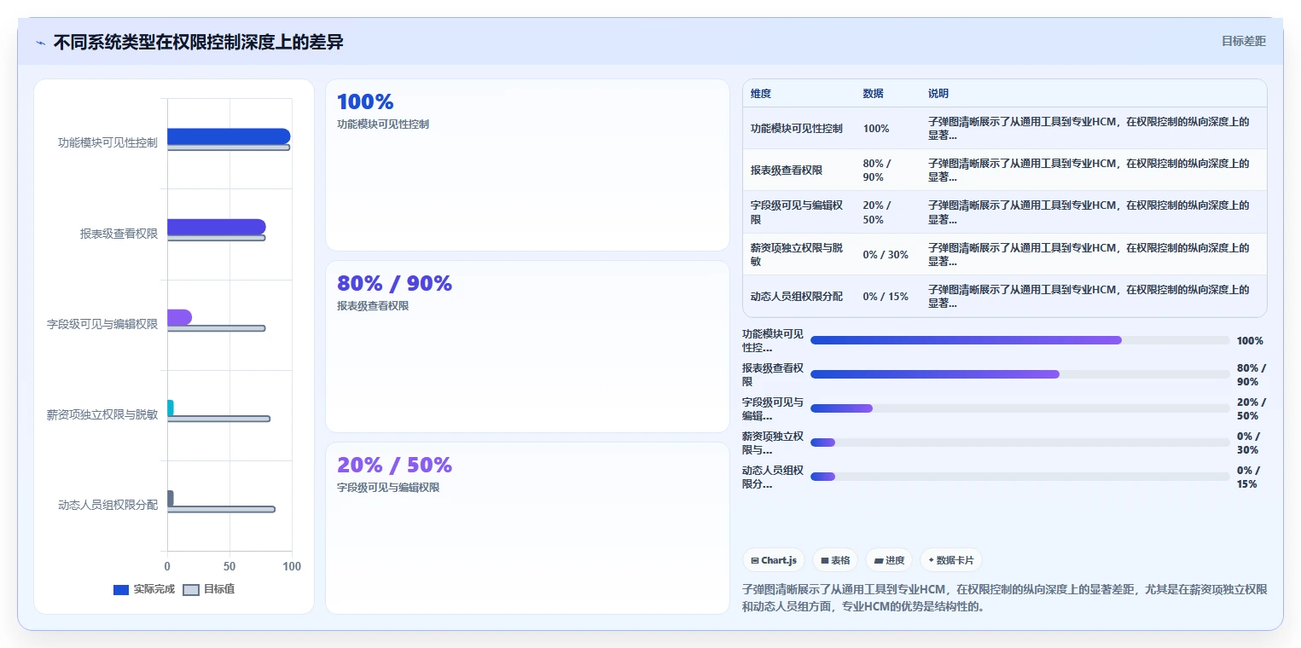Click the 字段级可见与编辑... progress bar
1301x648 pixels.
1020,408
